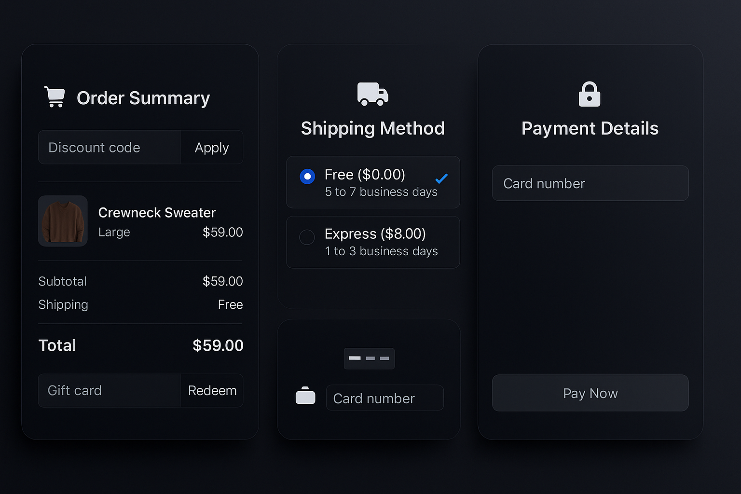Click Card number field beside wallet icon
This screenshot has width=741, height=494.
coord(384,398)
